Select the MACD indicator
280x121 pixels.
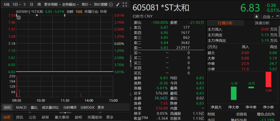[21, 107]
